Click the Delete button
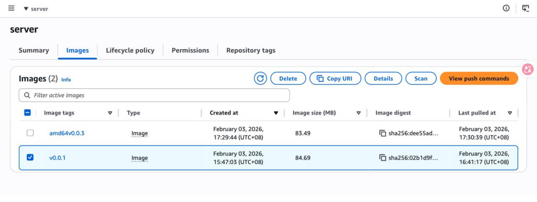 click(288, 78)
